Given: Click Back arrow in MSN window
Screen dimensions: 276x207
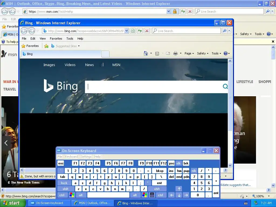Looking at the screenshot, I should click(5, 11).
